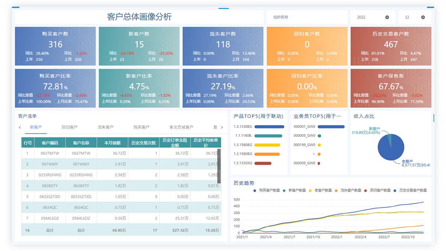Click the 客户名称 column header
This screenshot has height=251, width=446.
(x=81, y=143)
